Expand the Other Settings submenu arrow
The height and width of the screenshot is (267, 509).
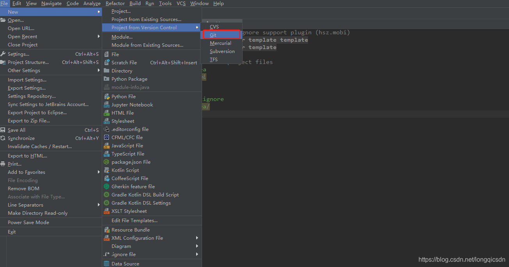(x=99, y=71)
